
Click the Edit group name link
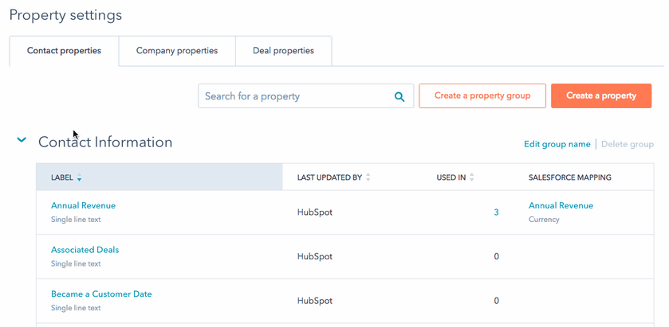[557, 144]
